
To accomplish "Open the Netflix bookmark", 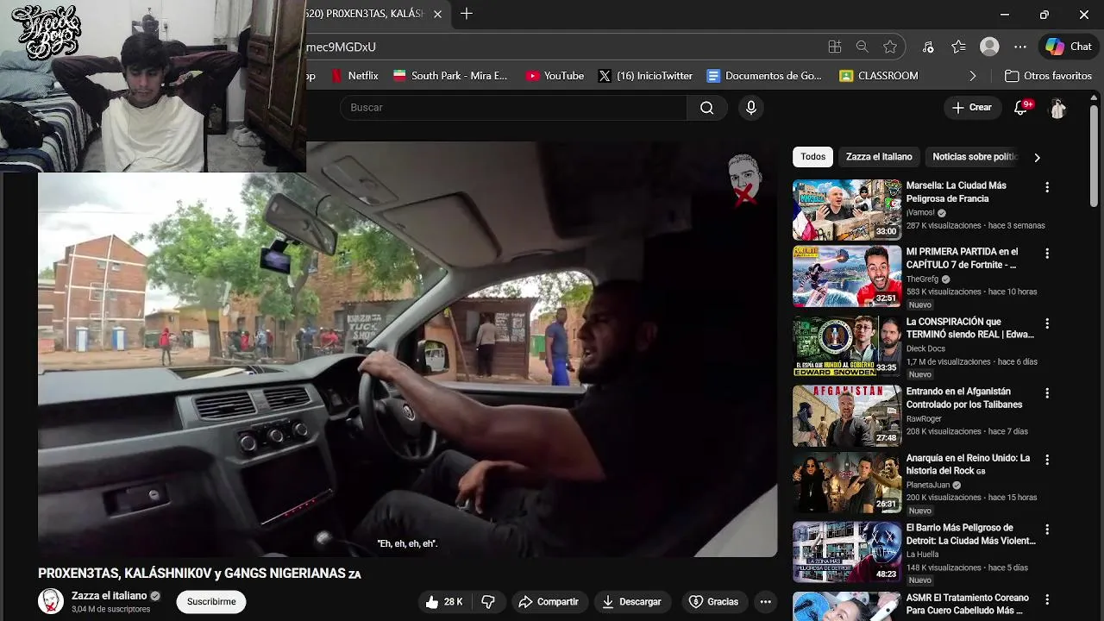I will click(354, 76).
